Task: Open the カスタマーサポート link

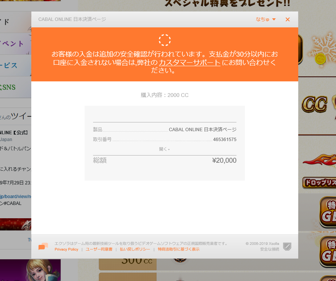Action: tap(190, 62)
